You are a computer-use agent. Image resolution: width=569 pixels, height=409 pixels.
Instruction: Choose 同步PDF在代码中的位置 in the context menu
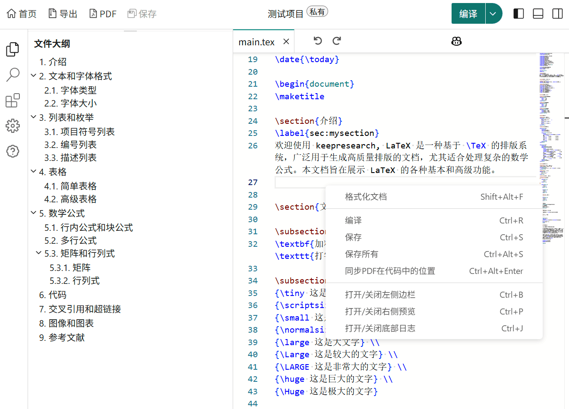pos(434,271)
